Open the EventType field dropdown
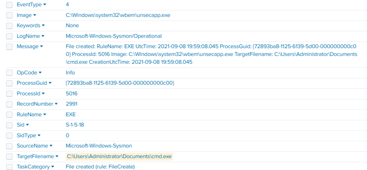This screenshot has width=367, height=170. click(x=45, y=4)
